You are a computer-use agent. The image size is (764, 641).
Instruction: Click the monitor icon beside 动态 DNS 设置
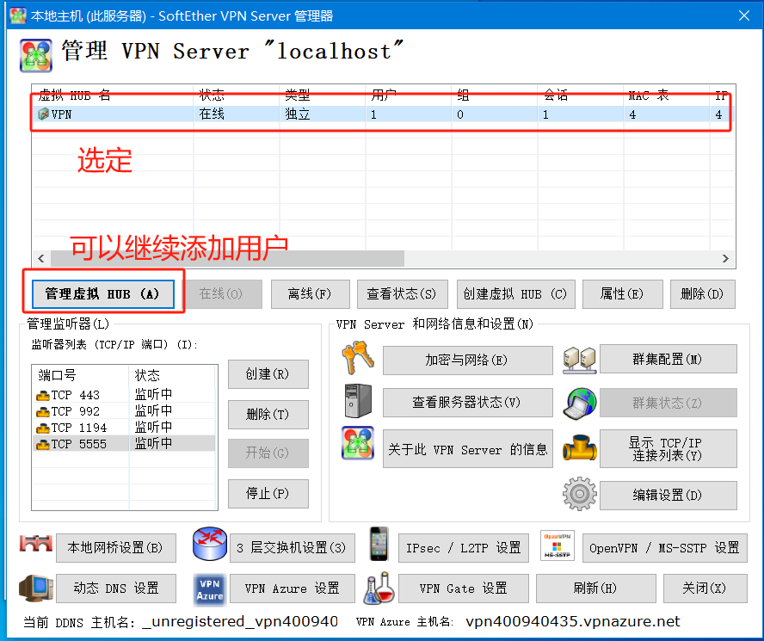tap(36, 588)
